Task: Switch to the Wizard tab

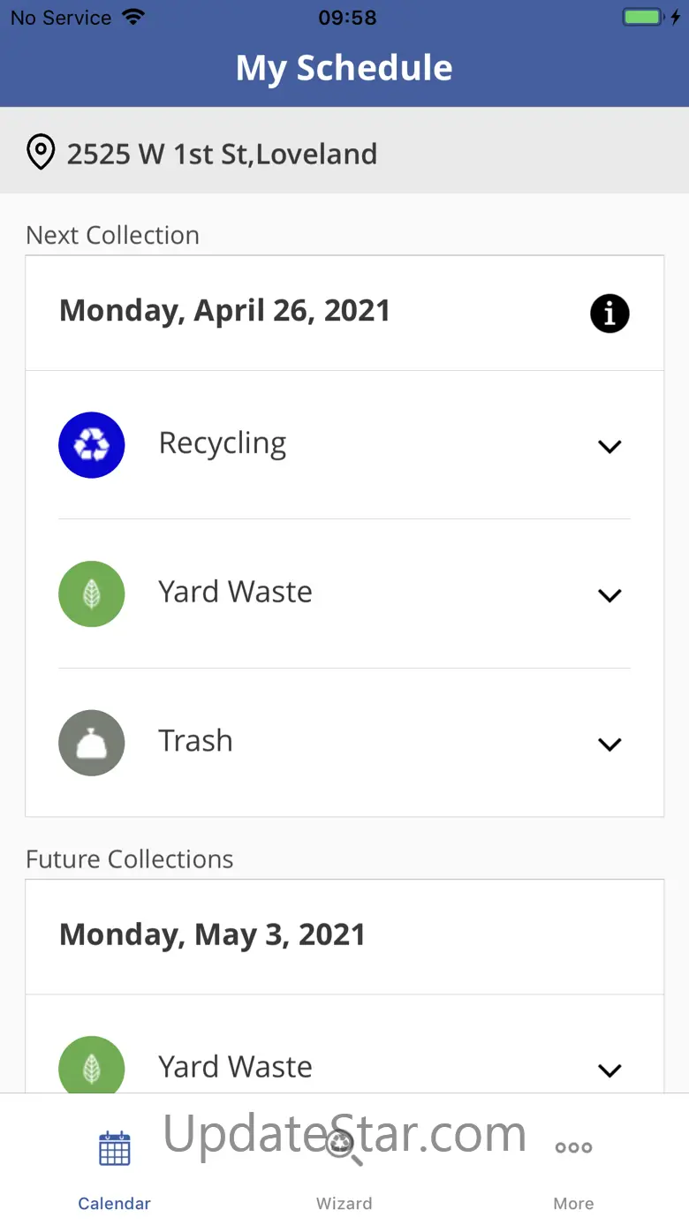Action: [x=344, y=1203]
